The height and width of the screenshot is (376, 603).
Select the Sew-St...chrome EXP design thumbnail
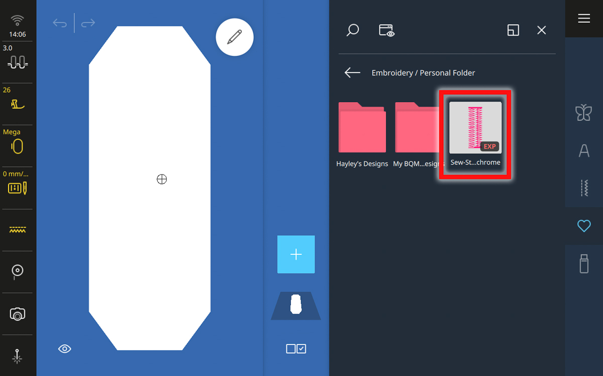pyautogui.click(x=475, y=128)
